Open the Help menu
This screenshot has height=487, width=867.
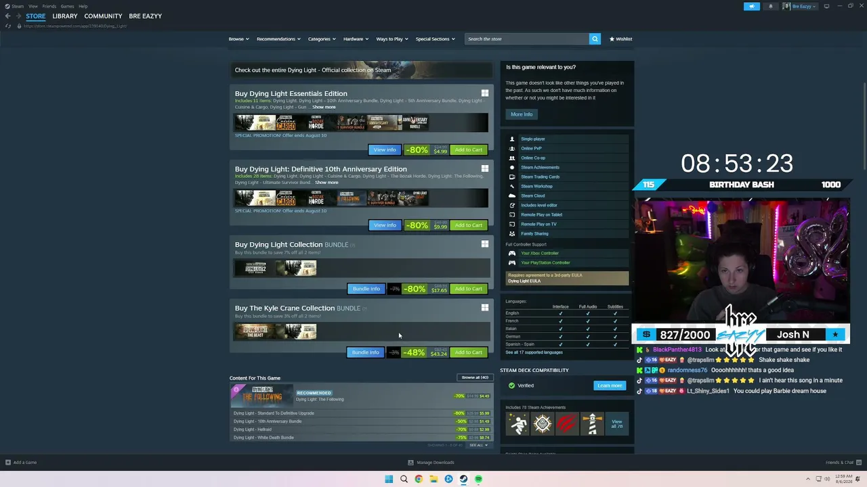point(83,6)
